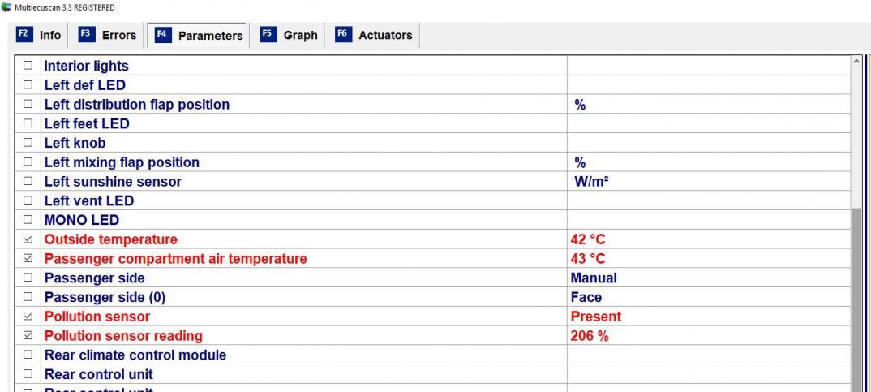The width and height of the screenshot is (871, 392).
Task: Click the Rear climate control module row
Action: tap(432, 355)
